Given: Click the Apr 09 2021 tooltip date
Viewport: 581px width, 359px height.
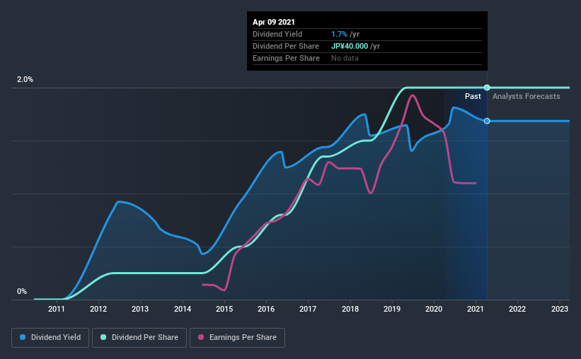Looking at the screenshot, I should (273, 22).
